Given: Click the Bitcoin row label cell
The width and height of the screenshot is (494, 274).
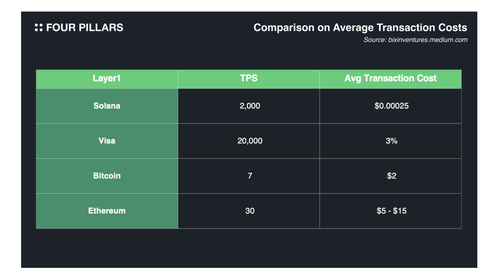Looking at the screenshot, I should 107,176.
